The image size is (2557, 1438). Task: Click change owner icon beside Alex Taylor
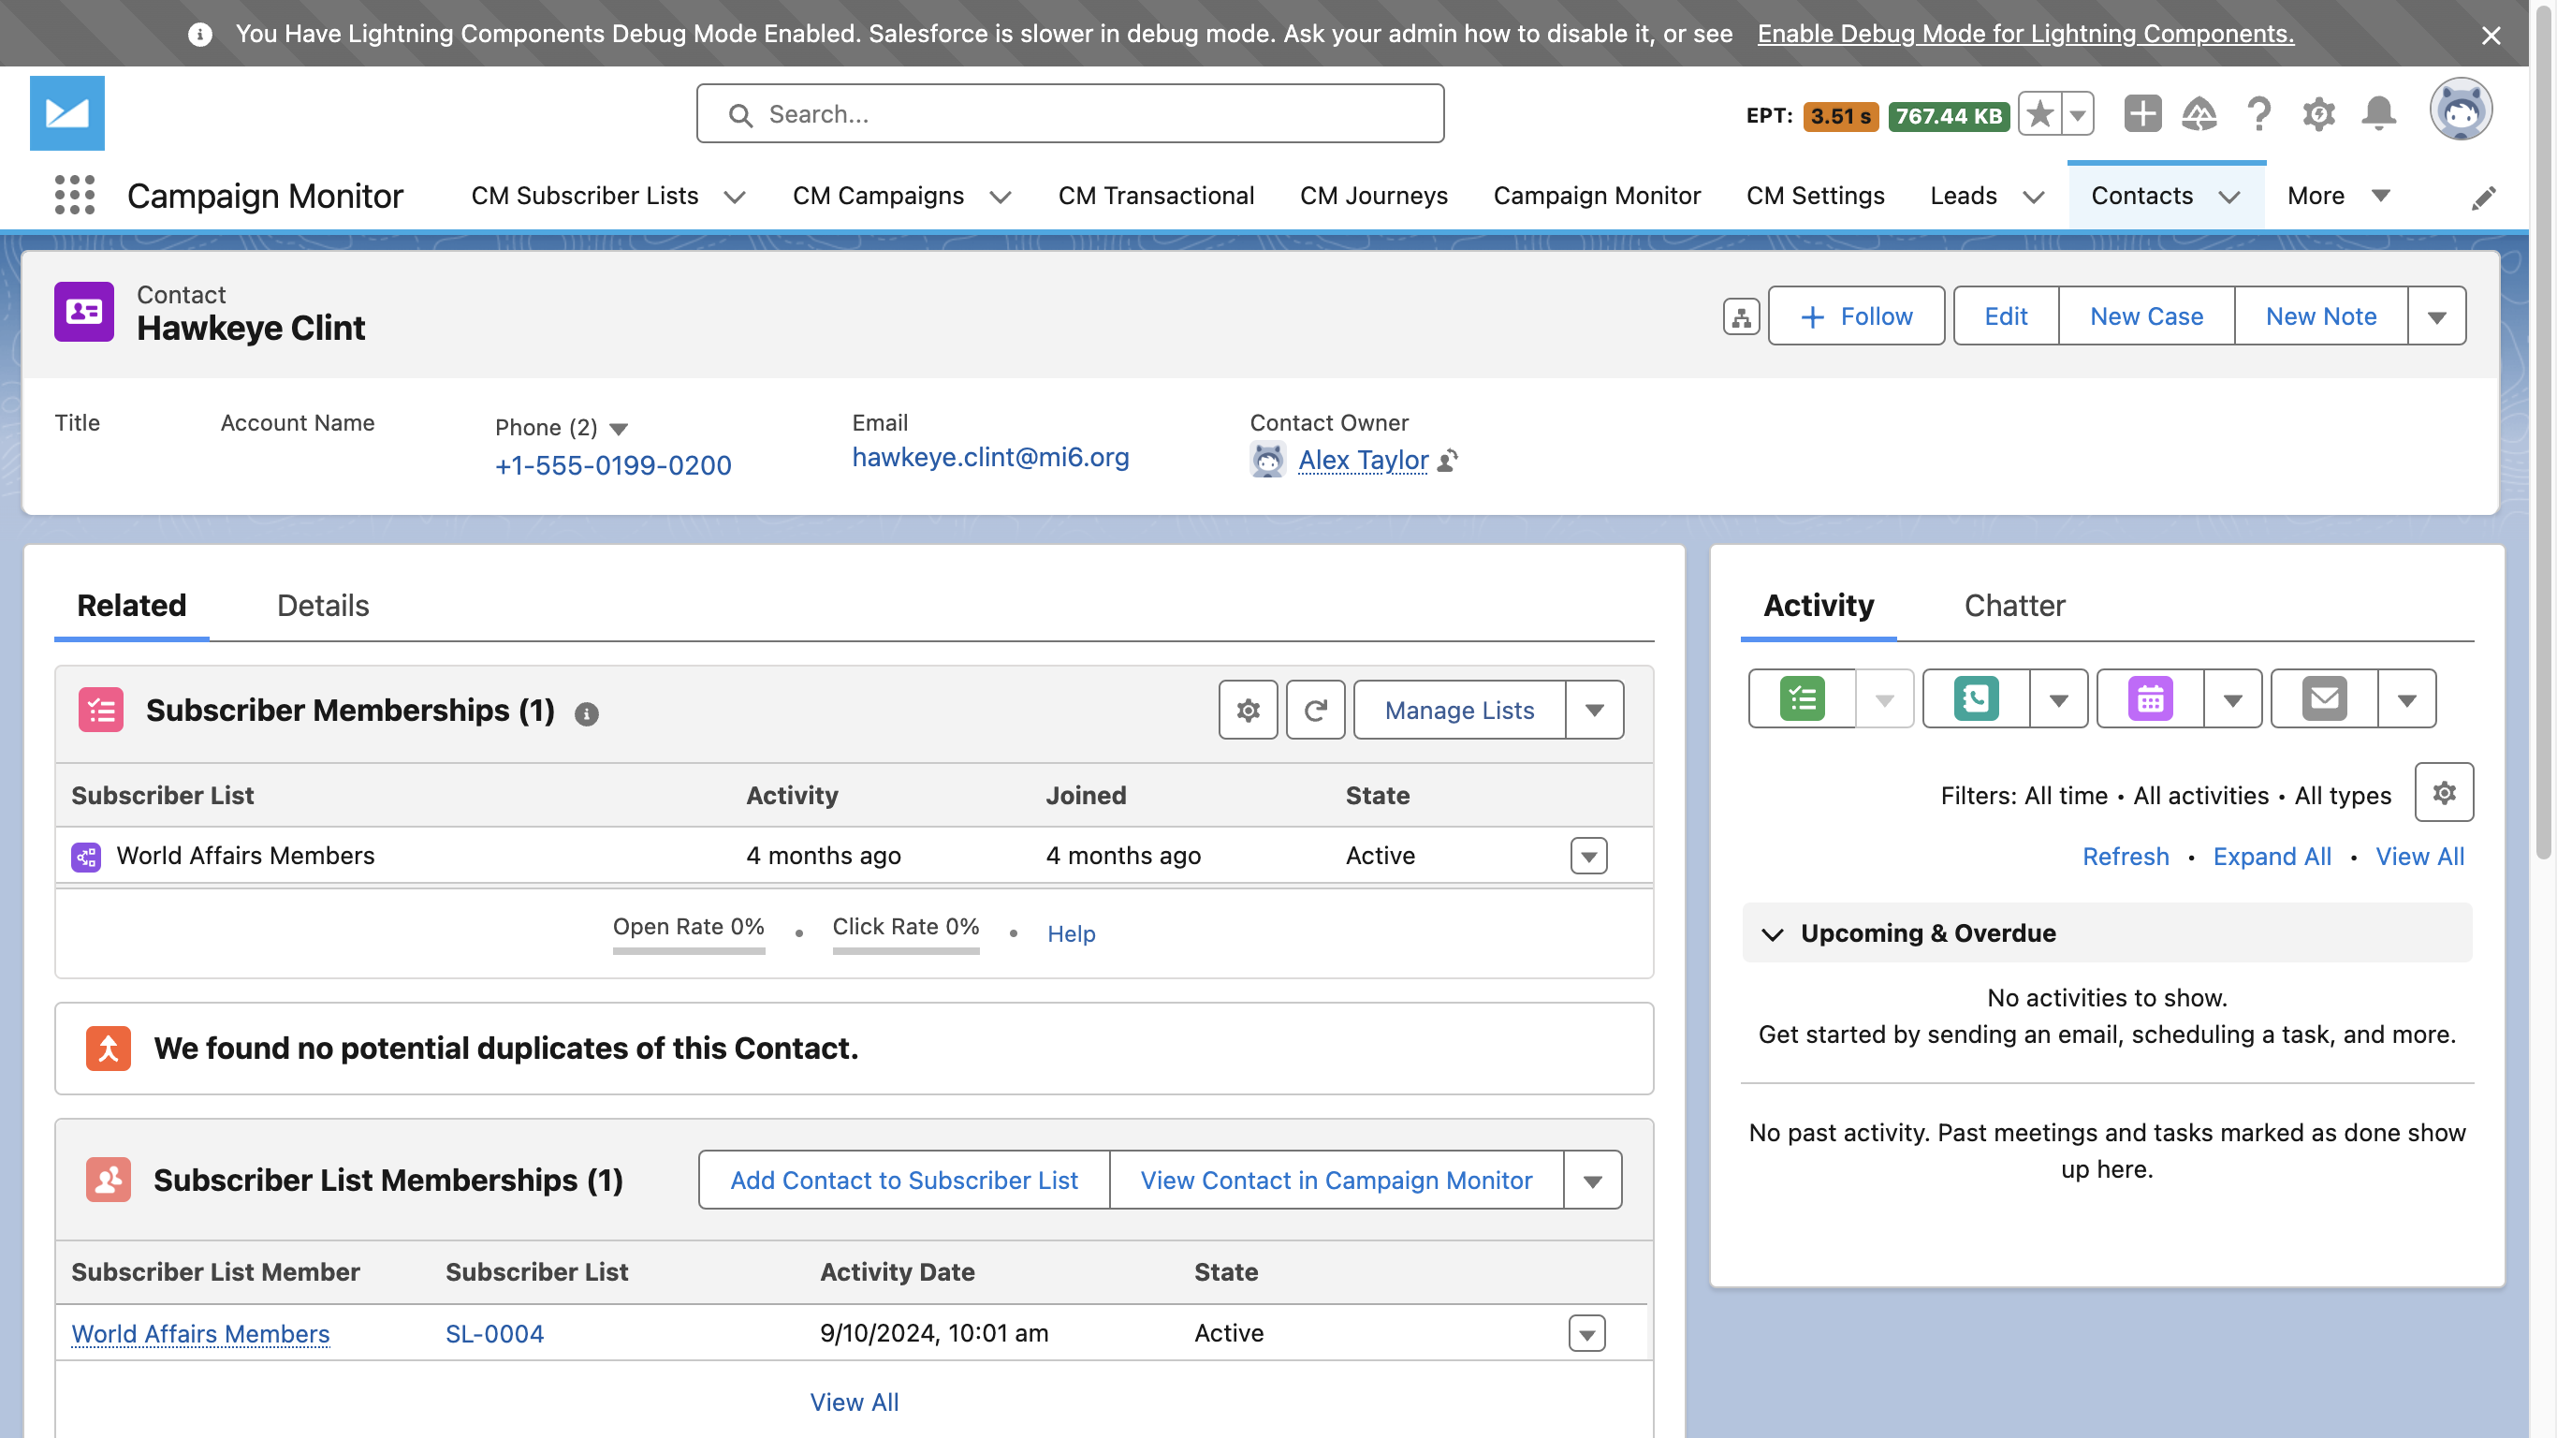tap(1448, 460)
